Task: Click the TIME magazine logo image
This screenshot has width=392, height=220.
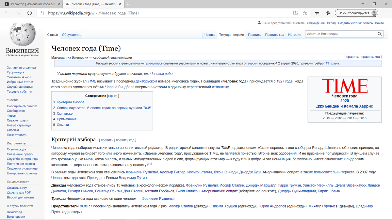Action: coord(344,86)
